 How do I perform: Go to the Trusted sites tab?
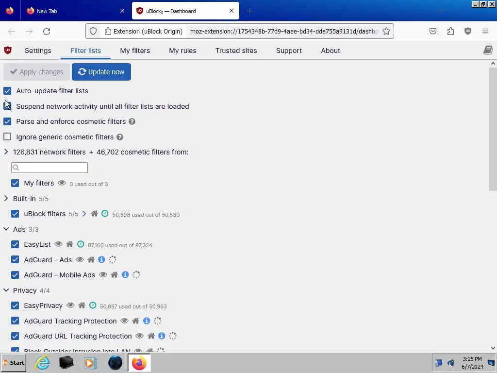[236, 51]
